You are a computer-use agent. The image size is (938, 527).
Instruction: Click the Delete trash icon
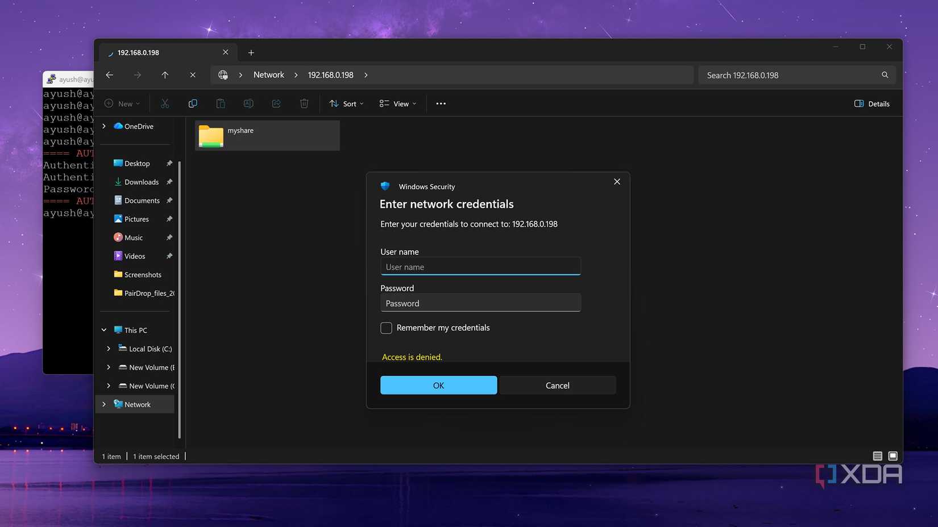pos(304,103)
